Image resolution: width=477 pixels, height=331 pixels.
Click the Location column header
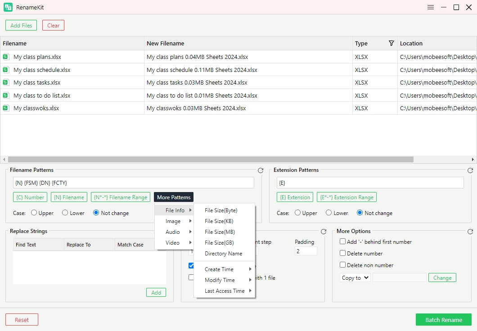point(437,43)
